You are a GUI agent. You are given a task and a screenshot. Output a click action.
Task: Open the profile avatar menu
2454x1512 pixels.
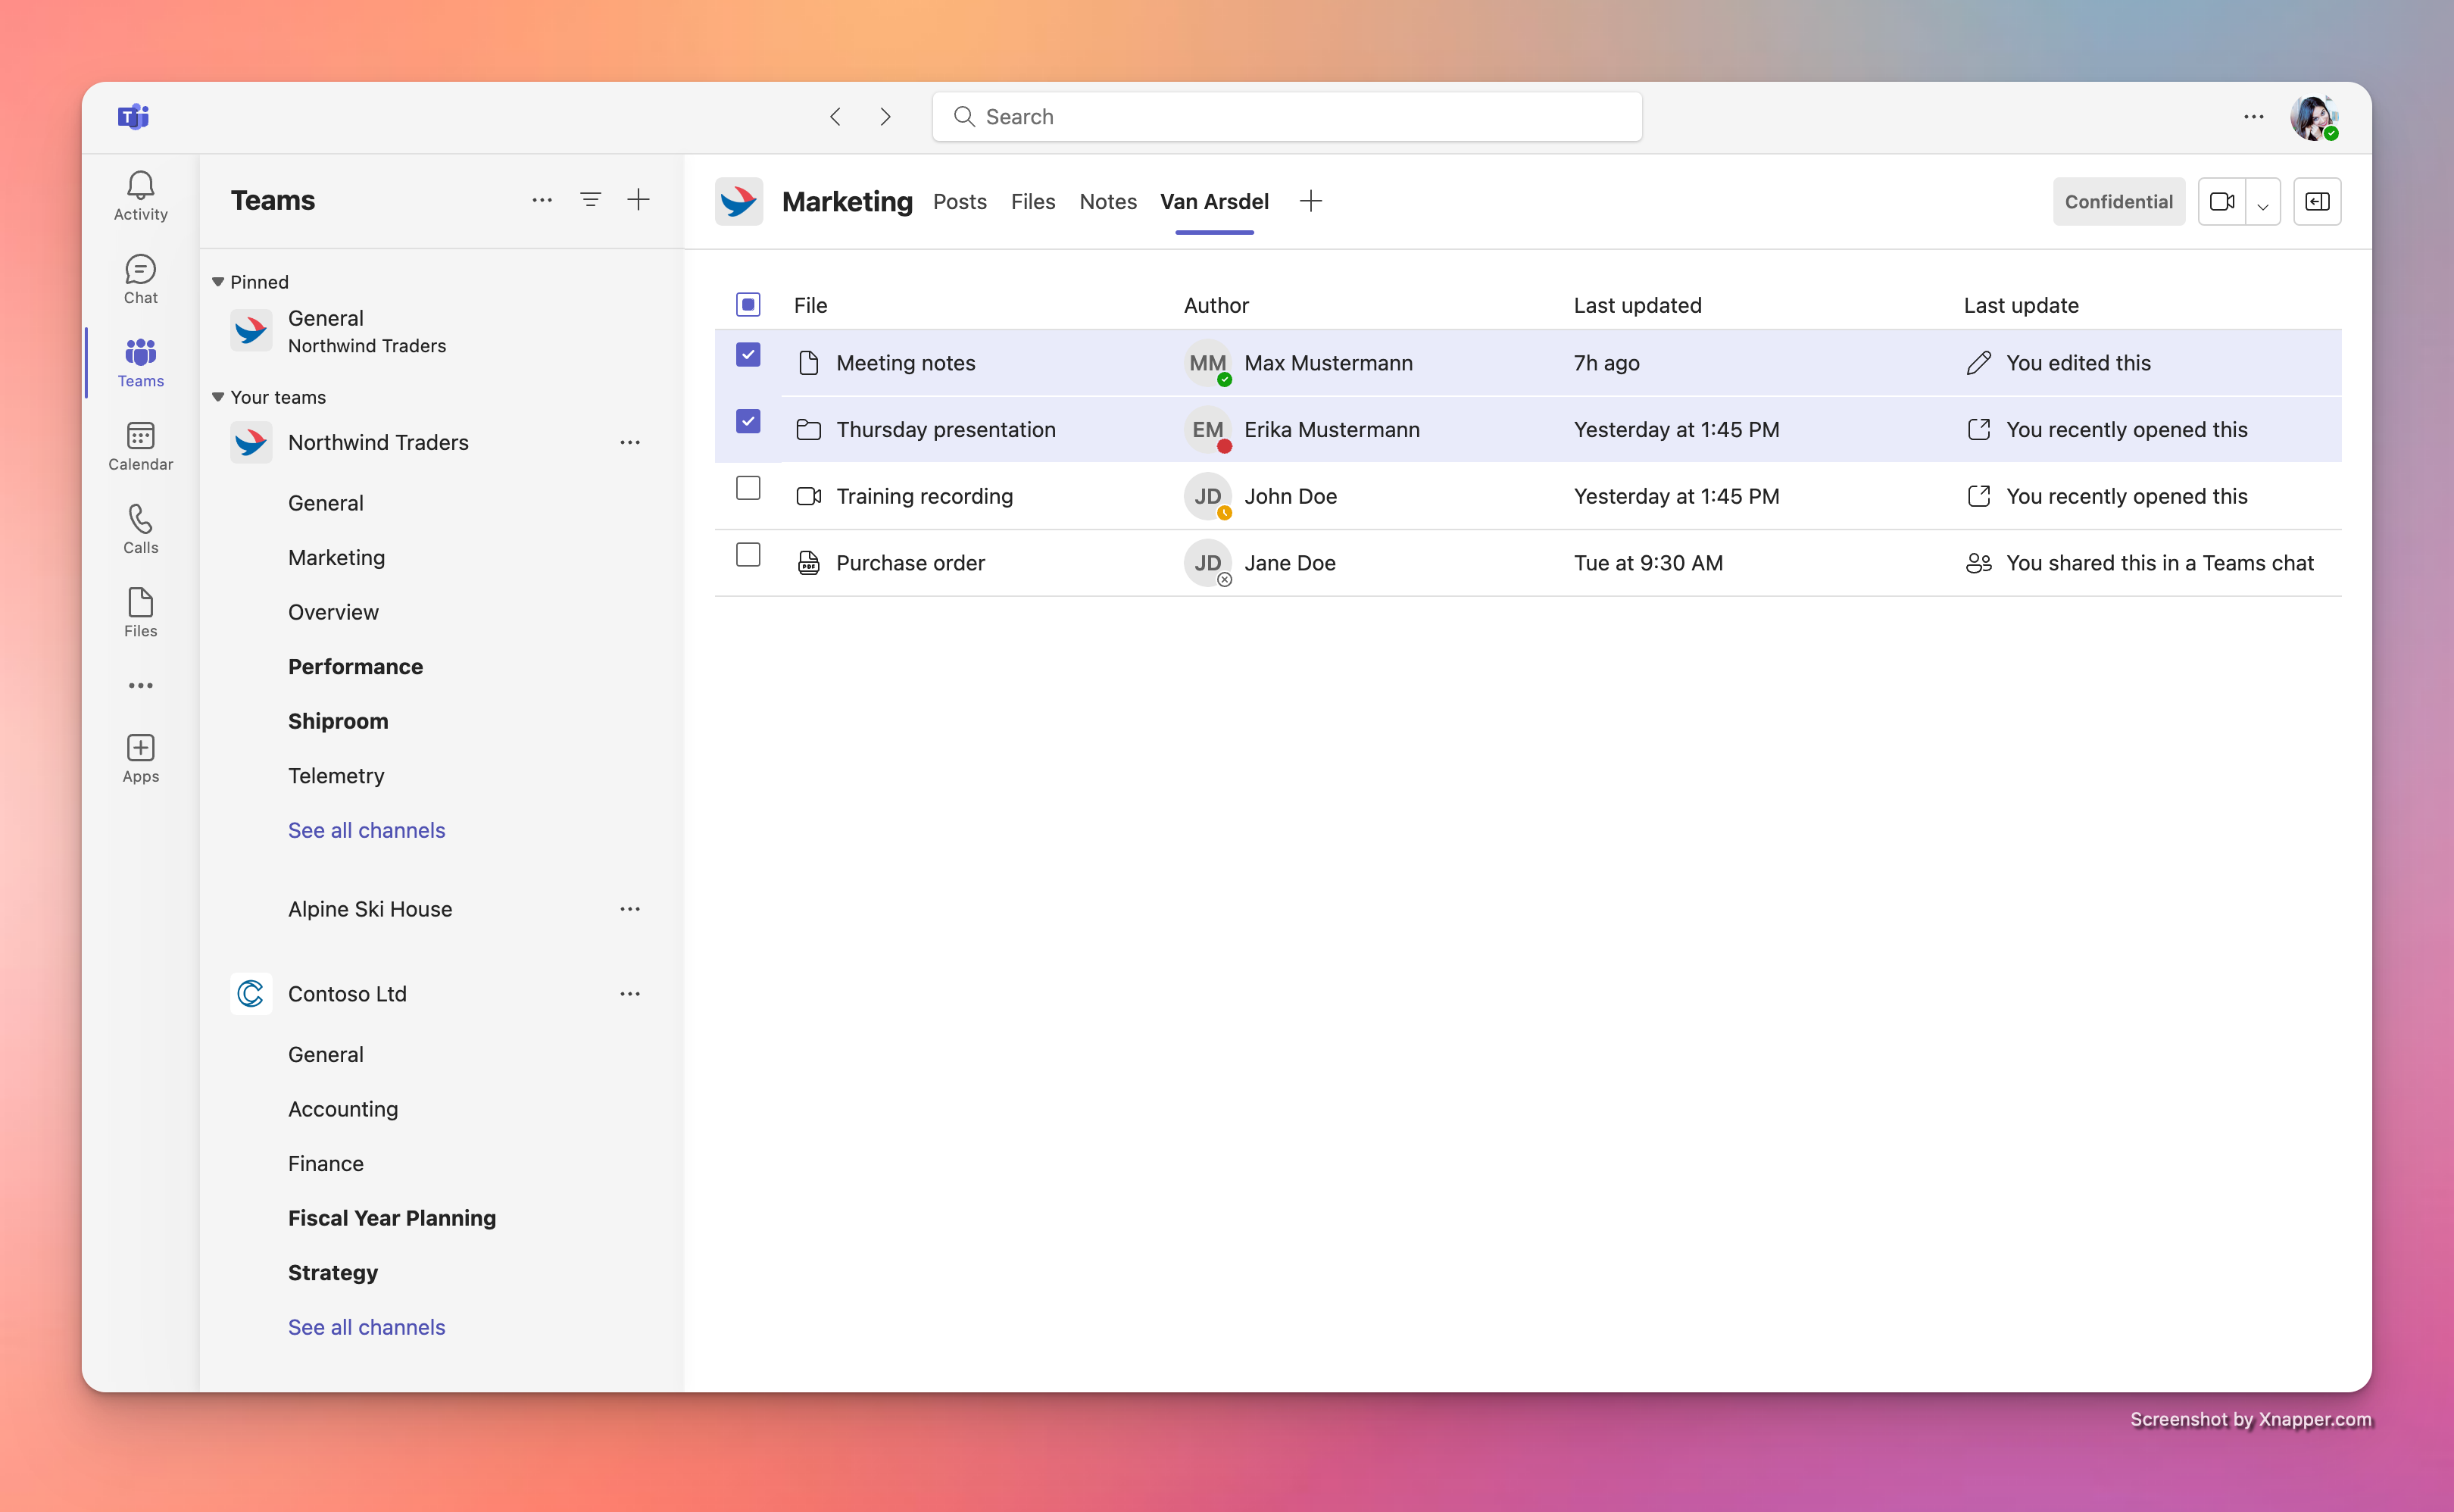click(x=2313, y=118)
